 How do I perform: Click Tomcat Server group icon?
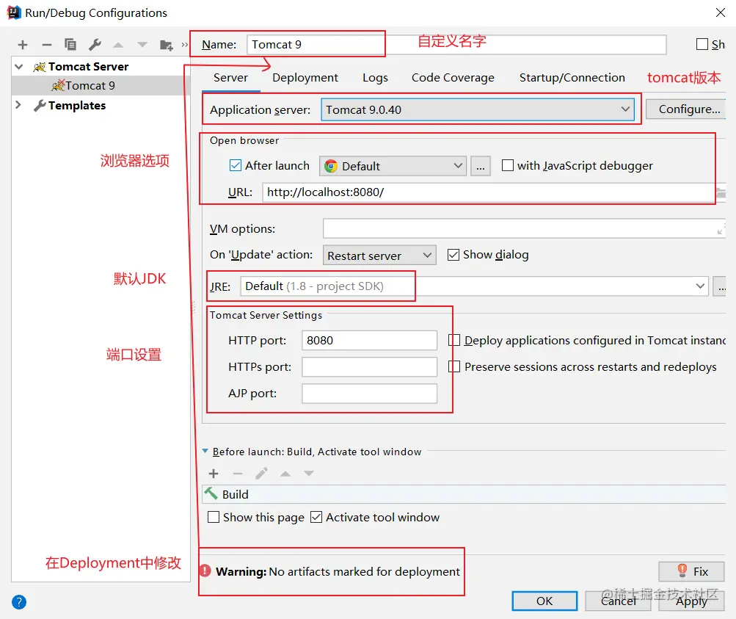coord(40,67)
